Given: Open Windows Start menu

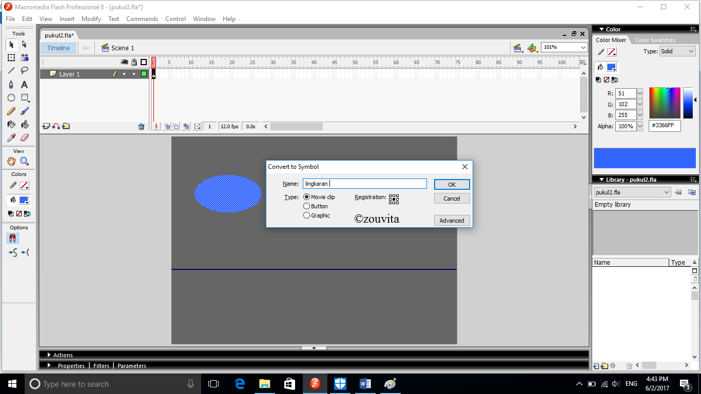Looking at the screenshot, I should coord(12,384).
